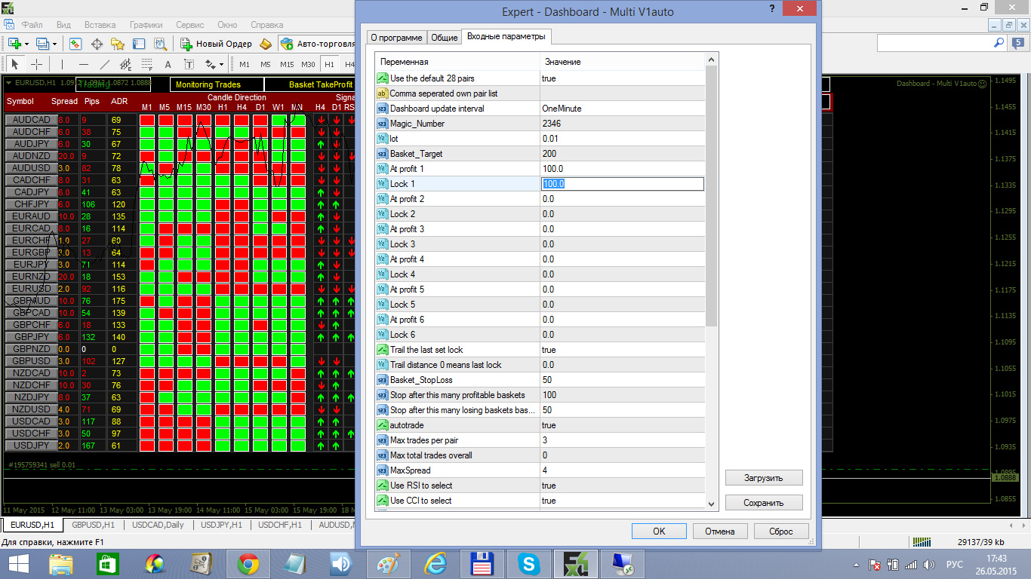Switch to the О программе tab
1031x579 pixels.
396,37
